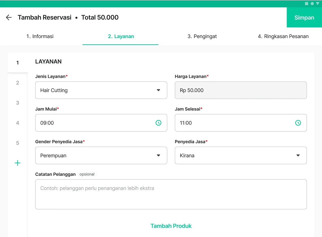The height and width of the screenshot is (237, 322).
Task: Click the Tambah Reservasi title
Action: [x=45, y=17]
